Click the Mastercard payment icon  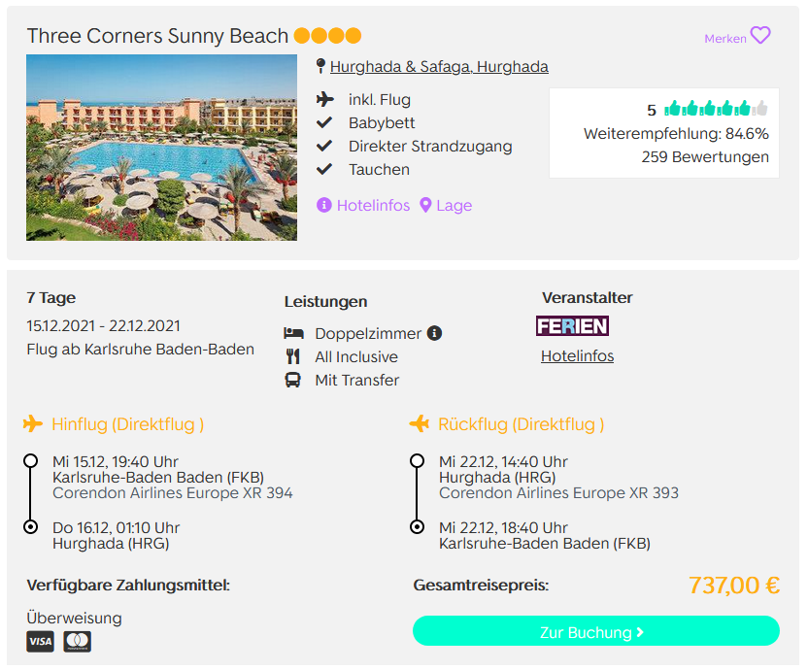(x=77, y=642)
